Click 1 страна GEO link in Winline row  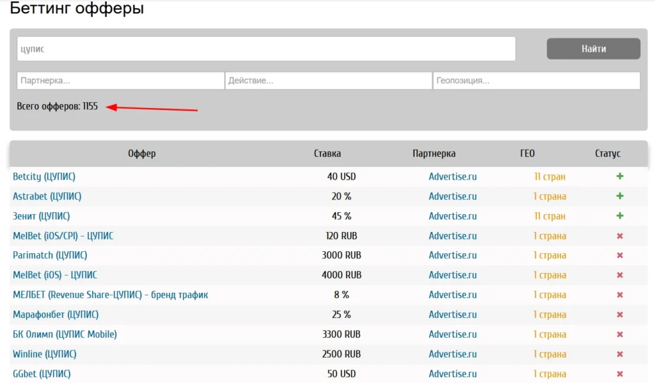pos(549,354)
